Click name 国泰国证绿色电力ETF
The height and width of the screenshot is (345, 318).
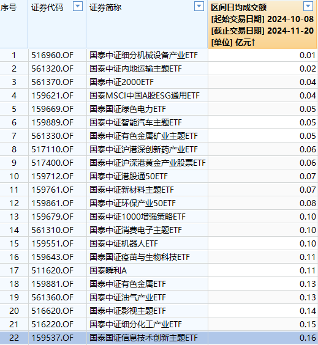(x=127, y=109)
